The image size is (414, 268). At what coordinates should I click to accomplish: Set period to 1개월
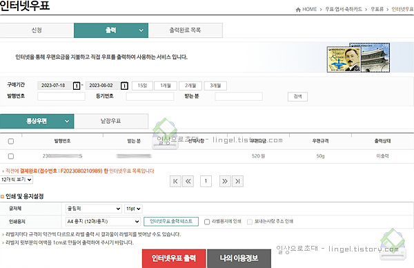[166, 86]
